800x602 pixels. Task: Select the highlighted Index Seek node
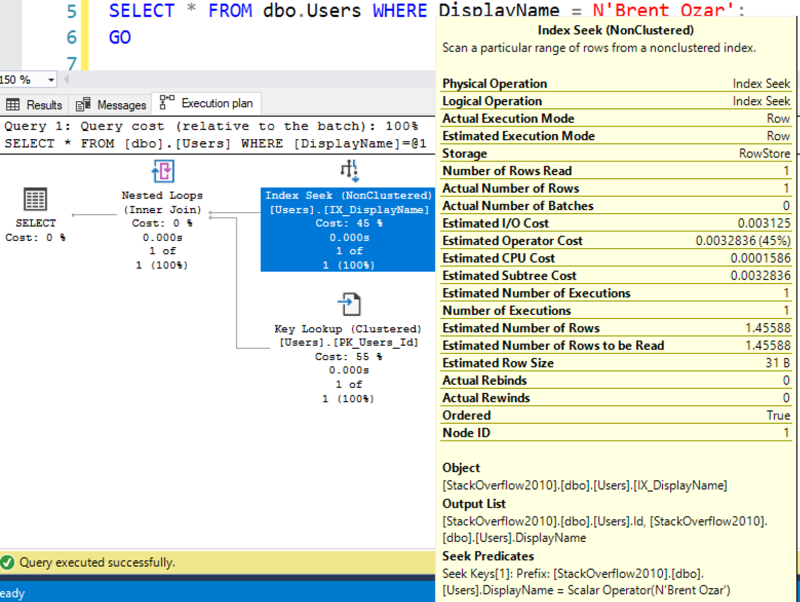click(348, 229)
